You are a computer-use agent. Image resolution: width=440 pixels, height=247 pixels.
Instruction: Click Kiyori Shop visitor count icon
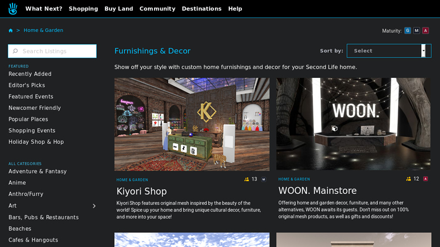click(x=246, y=179)
